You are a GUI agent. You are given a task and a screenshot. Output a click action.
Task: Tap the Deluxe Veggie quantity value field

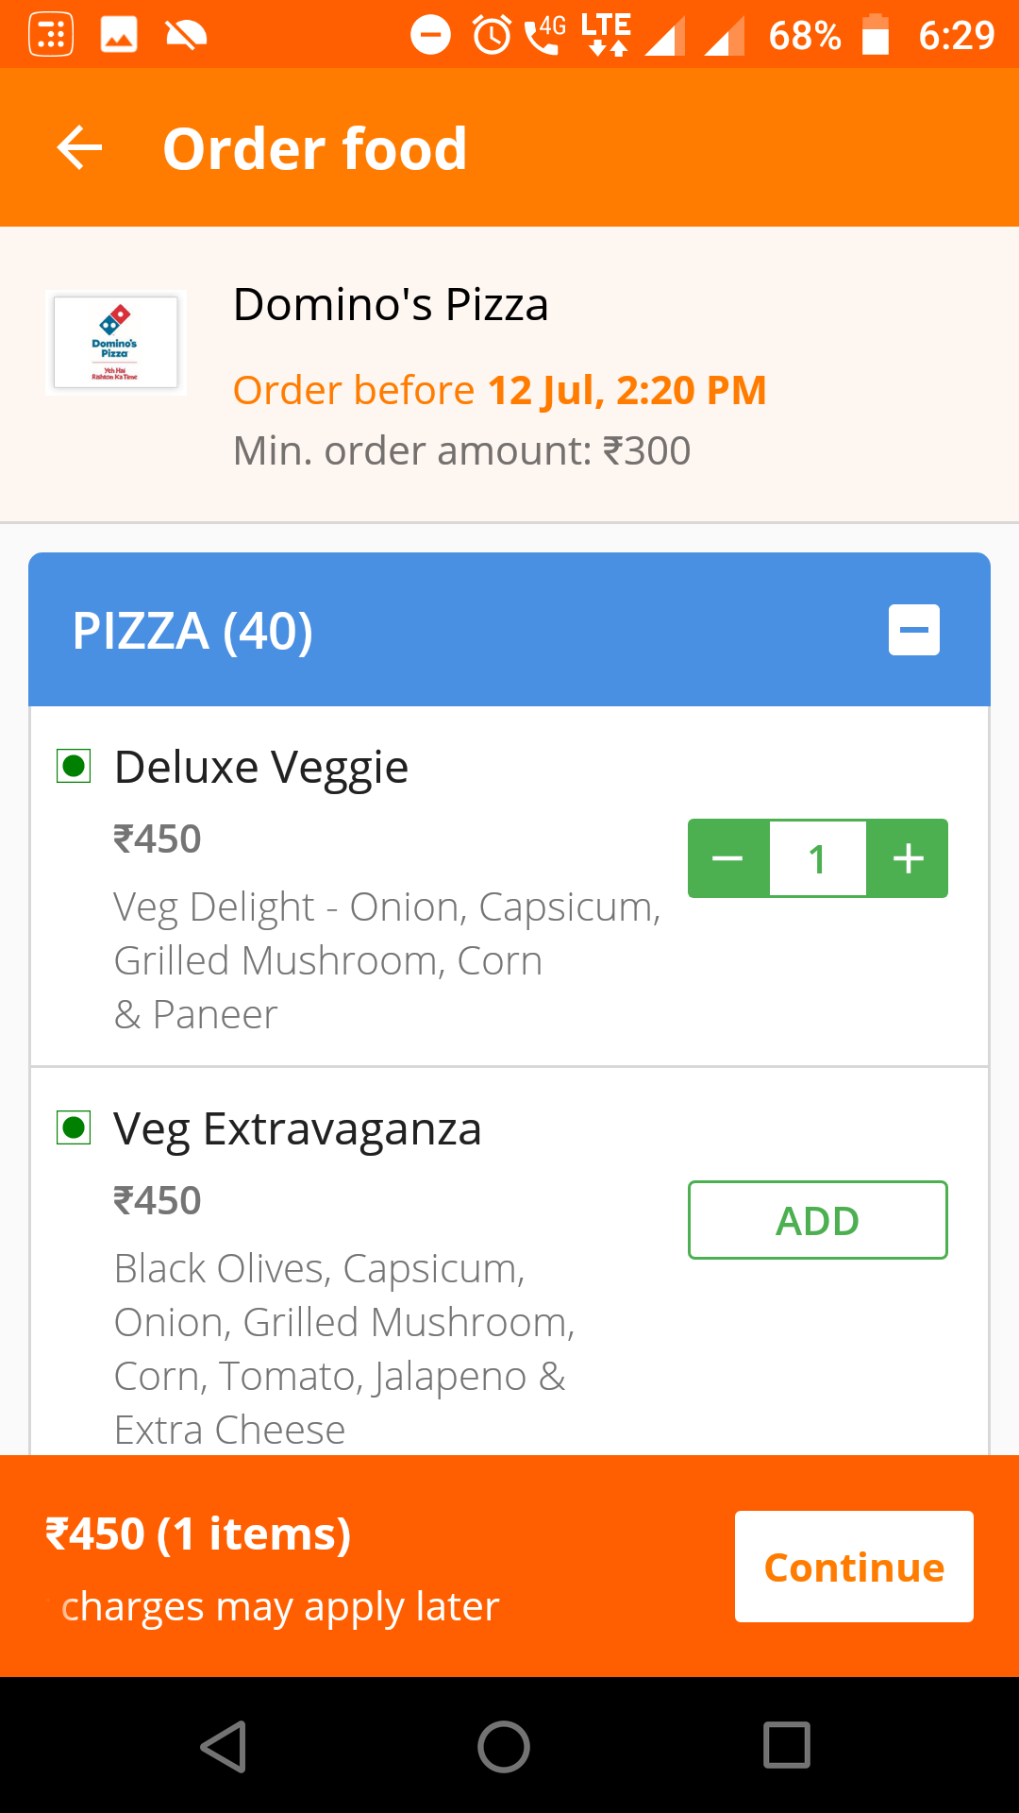click(x=817, y=858)
